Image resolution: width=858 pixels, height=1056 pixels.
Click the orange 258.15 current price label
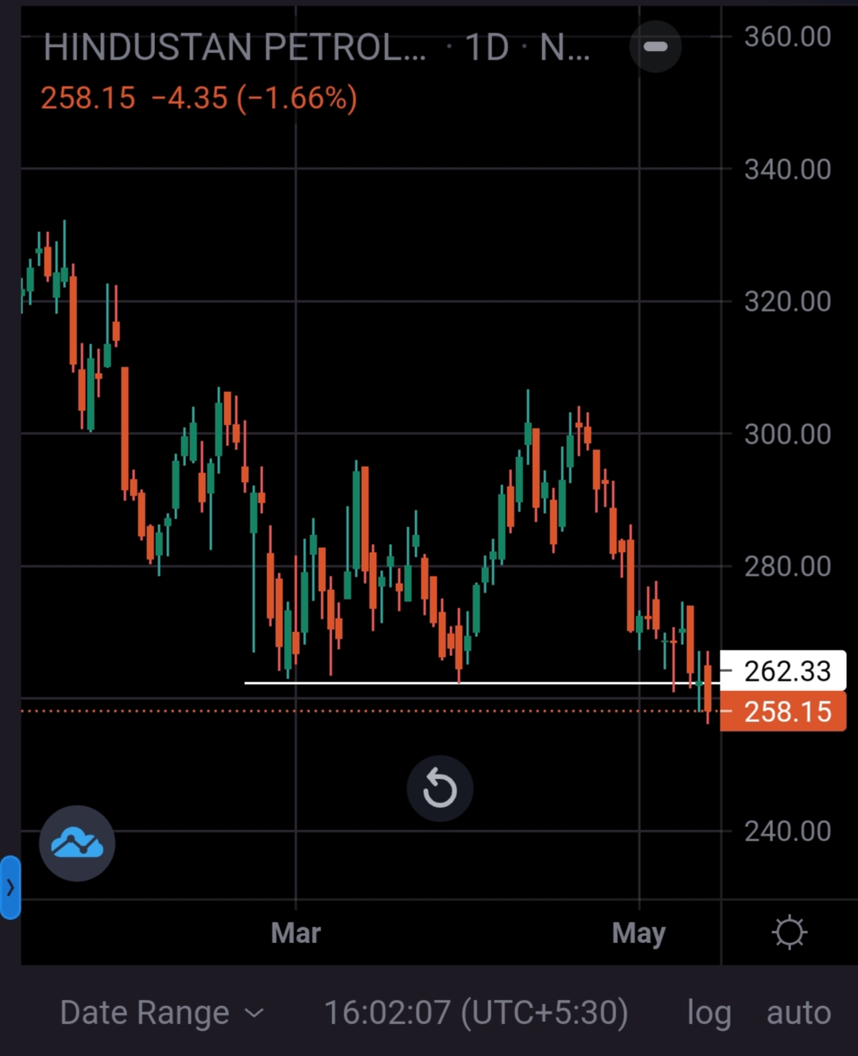tap(786, 712)
